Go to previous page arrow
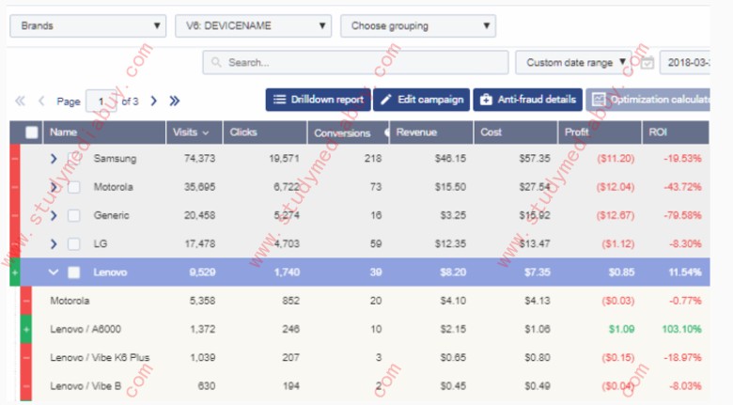Screen dimensions: 733x405 [x=41, y=101]
